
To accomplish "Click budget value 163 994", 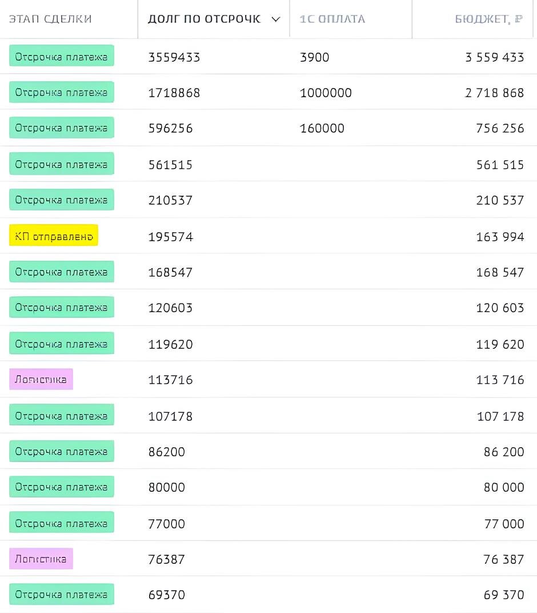I will click(500, 237).
